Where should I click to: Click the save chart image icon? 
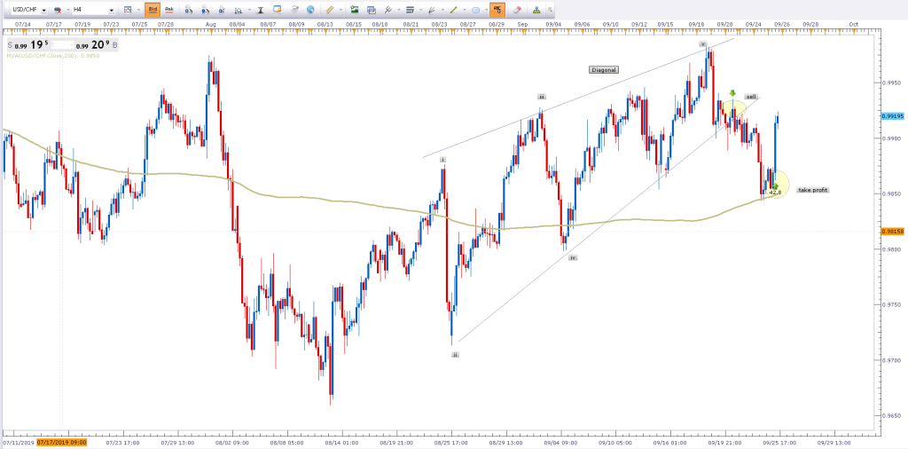point(354,10)
